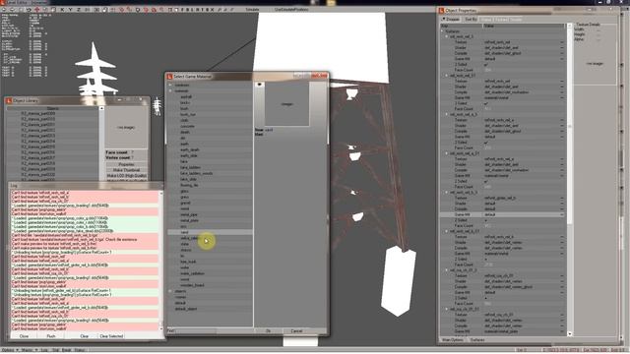Expand the objects tree node
Viewport: 630px width, 354px height.
170,291
